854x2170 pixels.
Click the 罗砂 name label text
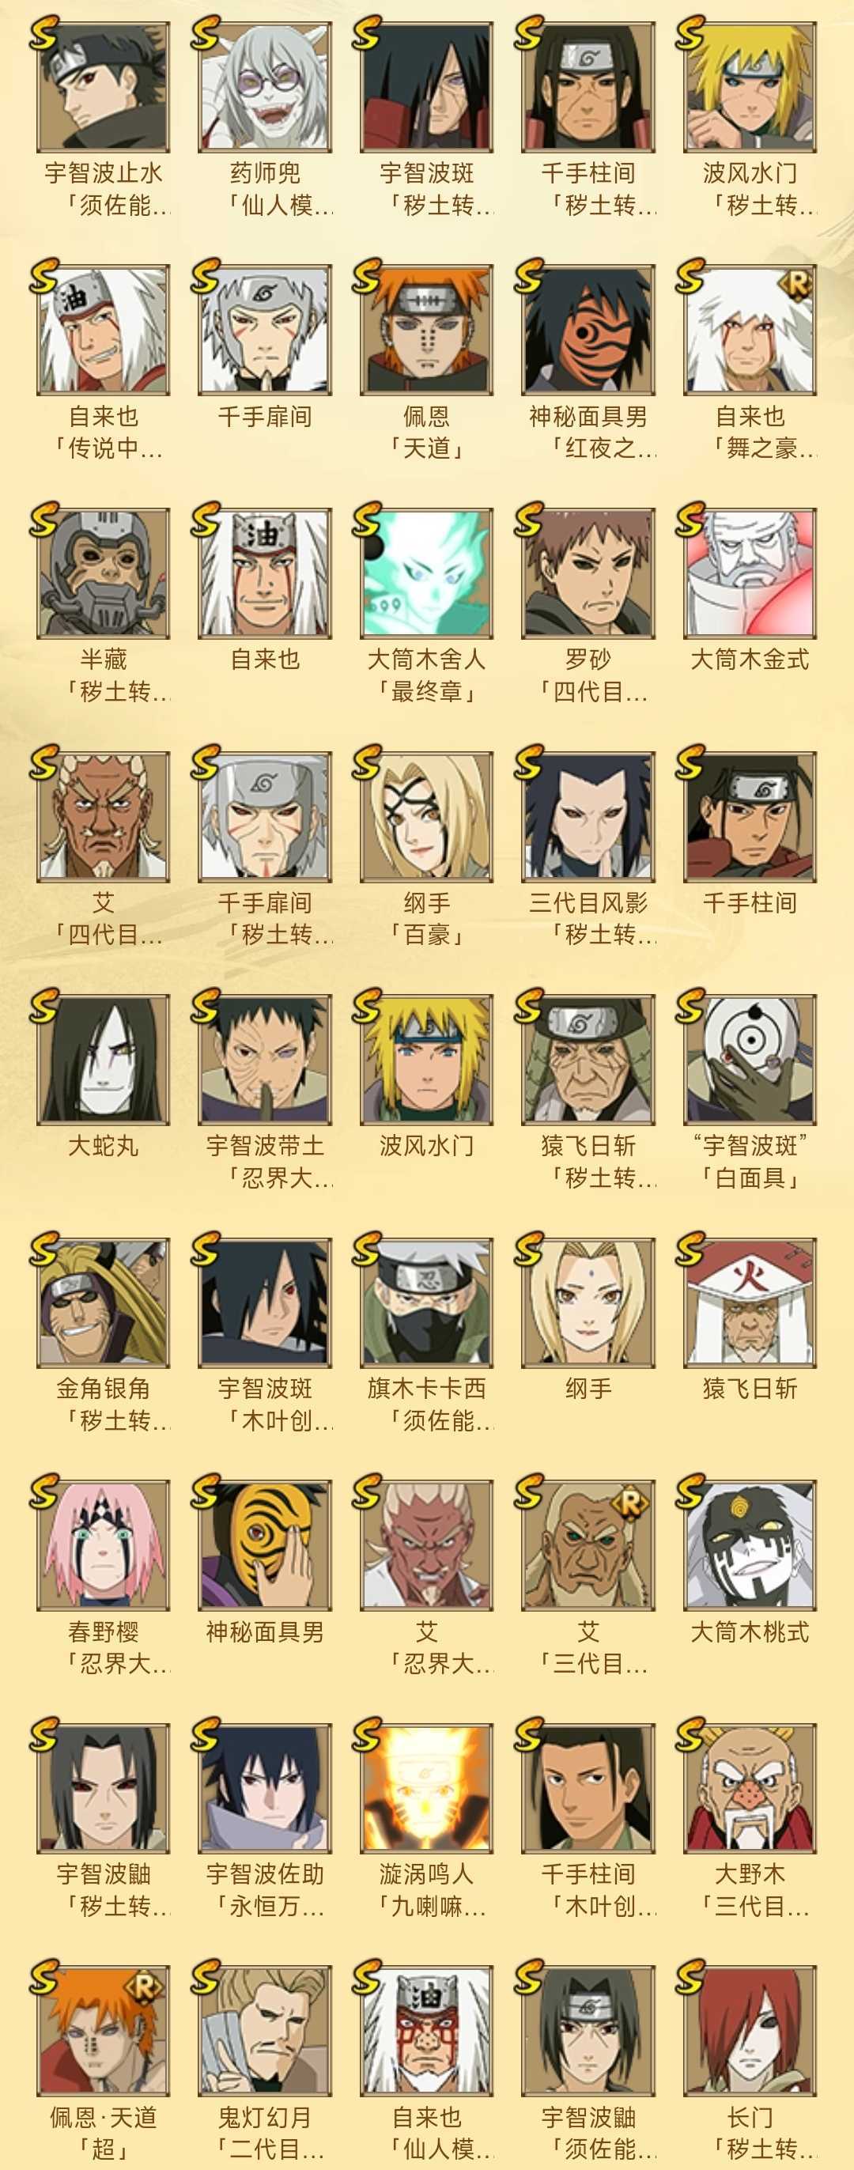(588, 660)
